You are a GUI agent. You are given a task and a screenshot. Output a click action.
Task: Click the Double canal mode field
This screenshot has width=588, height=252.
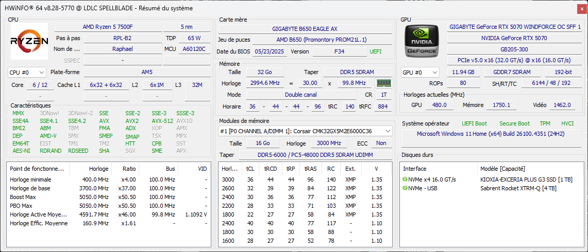click(x=301, y=95)
